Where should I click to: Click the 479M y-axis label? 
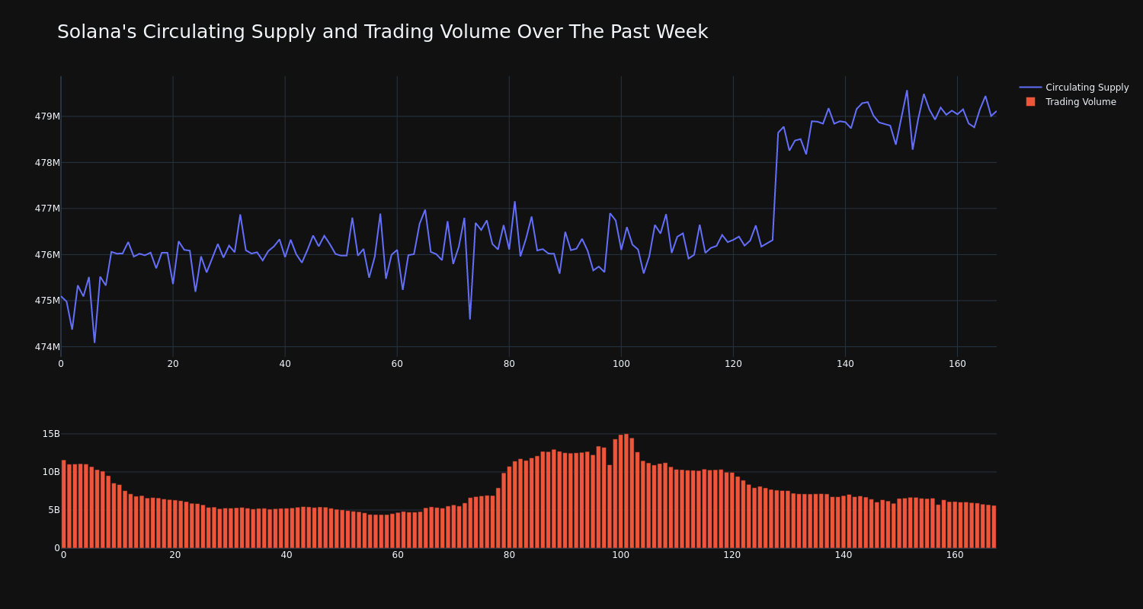(x=47, y=116)
